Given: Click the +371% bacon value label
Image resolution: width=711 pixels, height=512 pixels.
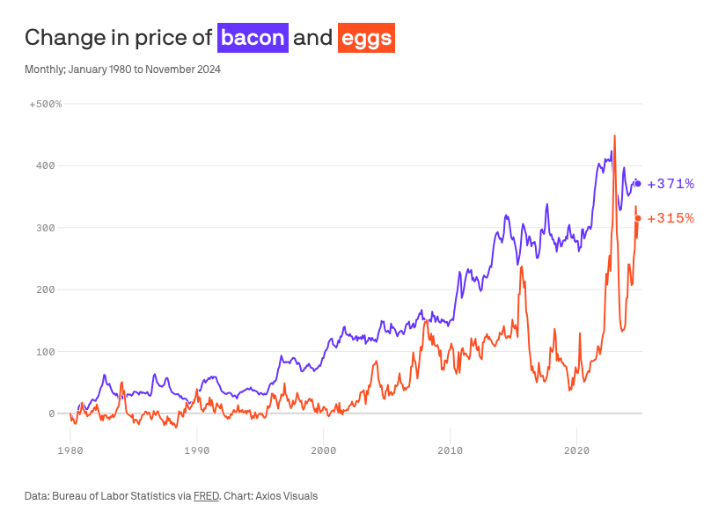Looking at the screenshot, I should (671, 184).
